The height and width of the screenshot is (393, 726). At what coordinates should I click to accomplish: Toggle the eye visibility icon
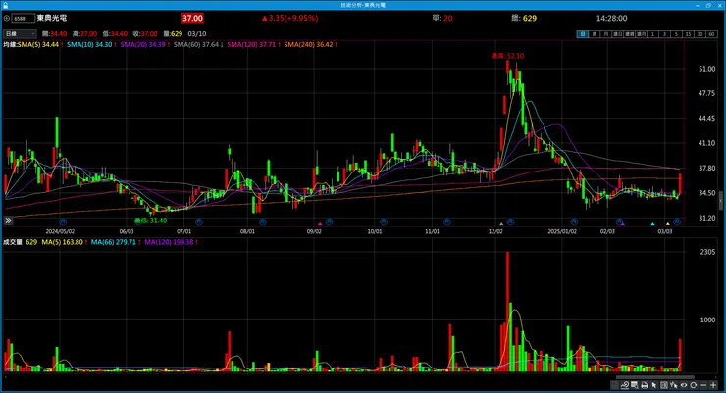coord(684,385)
